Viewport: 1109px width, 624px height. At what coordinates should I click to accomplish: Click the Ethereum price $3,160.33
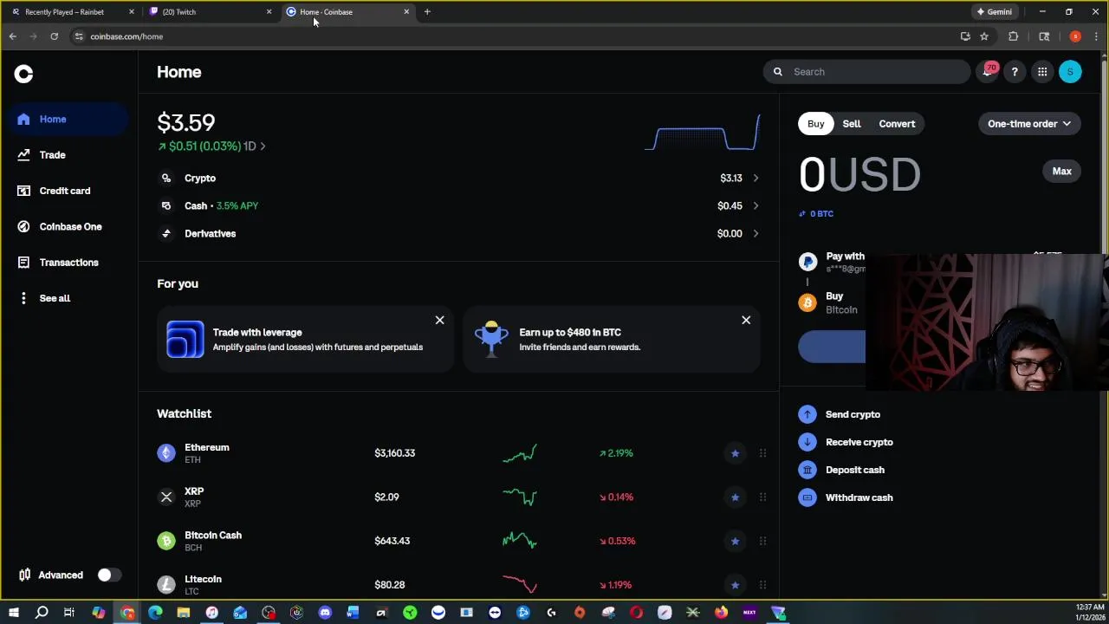coord(394,453)
